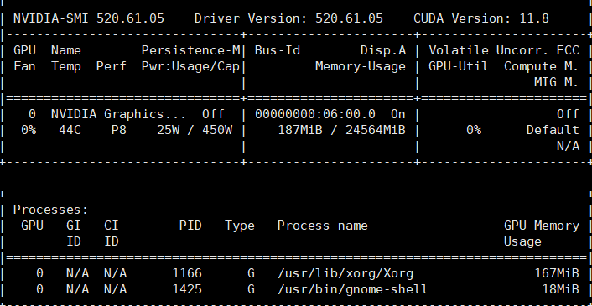Click the Compute M. header text
Screen dimensions: 592x306
pos(542,66)
